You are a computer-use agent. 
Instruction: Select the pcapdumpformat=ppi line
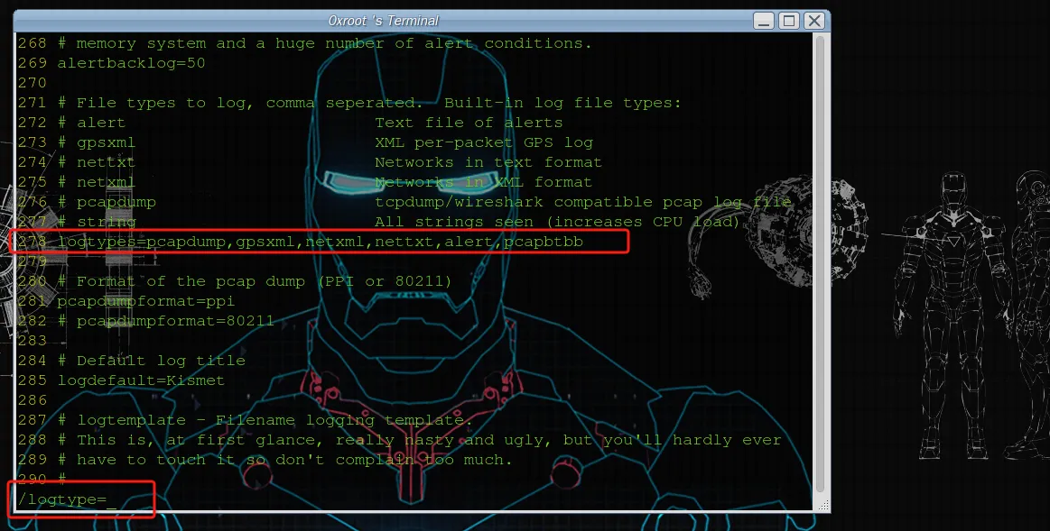145,301
